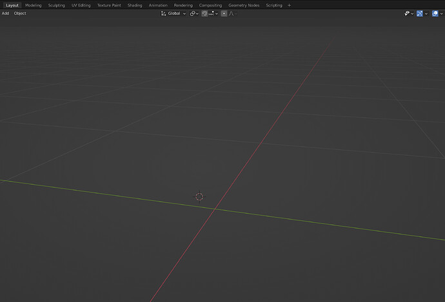Open the transform pivot point dropdown
The width and height of the screenshot is (445, 302).
(x=194, y=14)
